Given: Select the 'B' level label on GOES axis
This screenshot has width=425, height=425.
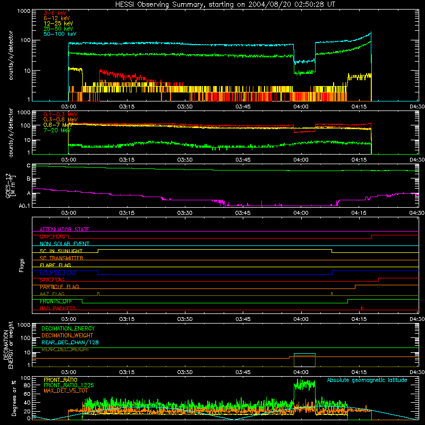Looking at the screenshot, I should 29,179.
